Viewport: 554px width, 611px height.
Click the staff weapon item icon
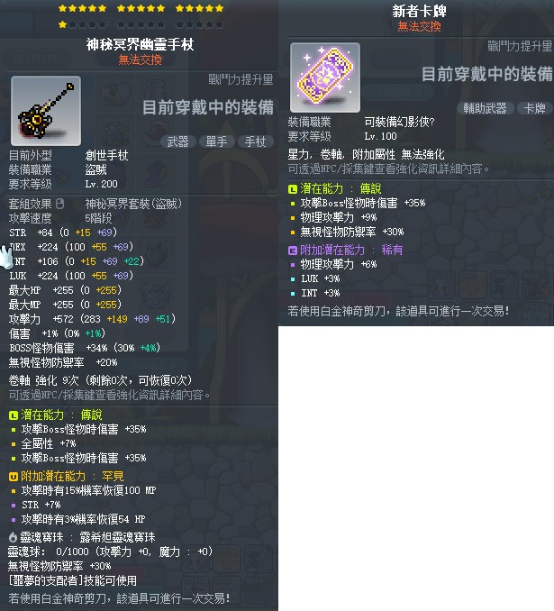(46, 111)
